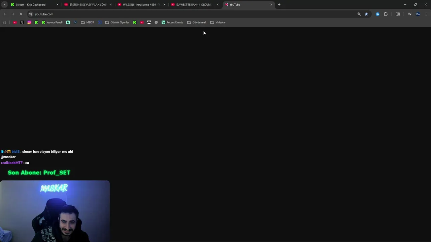The height and width of the screenshot is (242, 431).
Task: Minimize the Chrome window
Action: click(405, 5)
